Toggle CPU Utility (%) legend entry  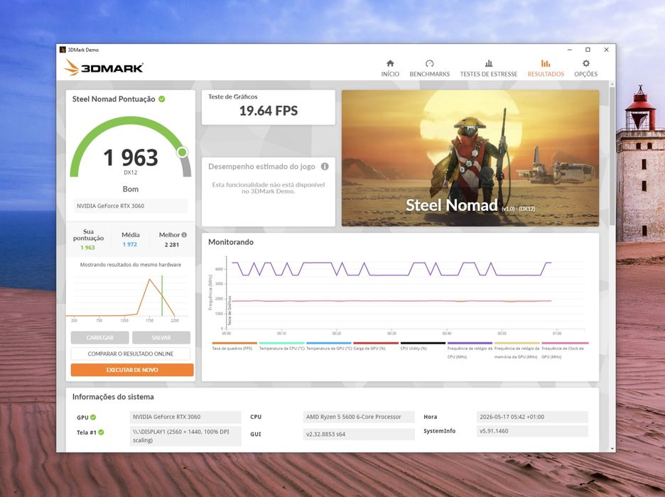pyautogui.click(x=423, y=346)
